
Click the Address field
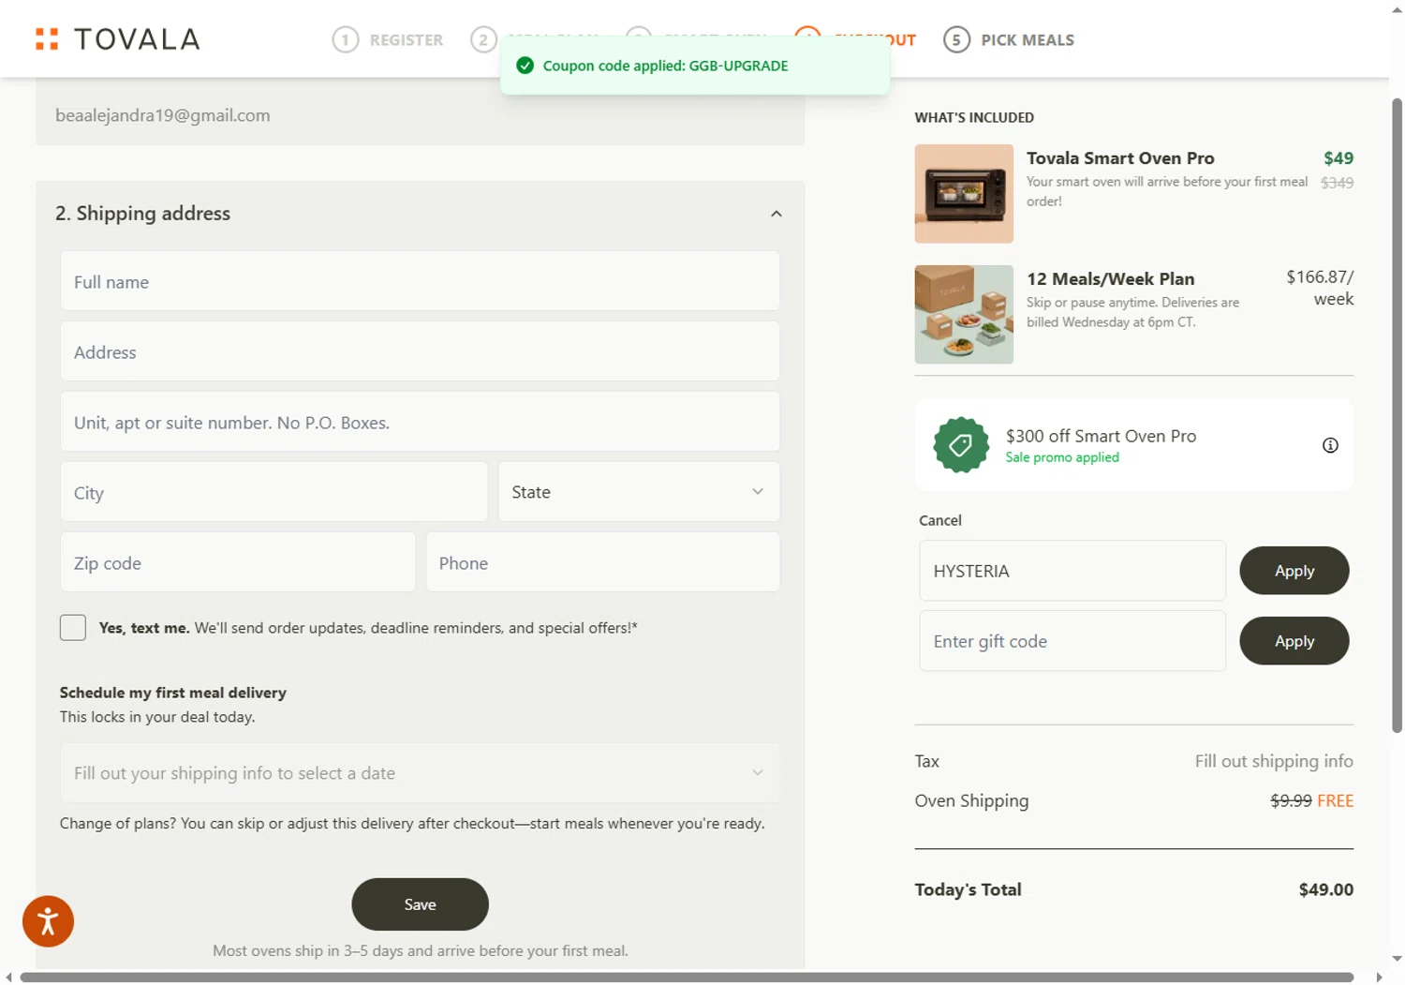420,351
